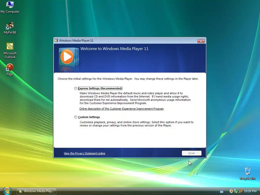Open Customer Experience Improvement Program description link
This screenshot has width=260, height=195.
click(x=121, y=109)
